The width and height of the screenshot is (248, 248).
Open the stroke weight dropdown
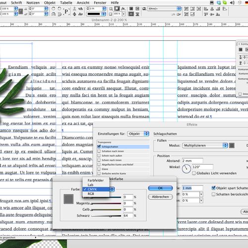click(x=104, y=8)
